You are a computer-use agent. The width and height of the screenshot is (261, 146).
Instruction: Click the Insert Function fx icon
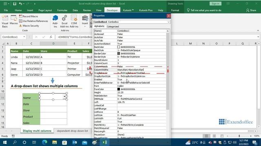(51, 37)
